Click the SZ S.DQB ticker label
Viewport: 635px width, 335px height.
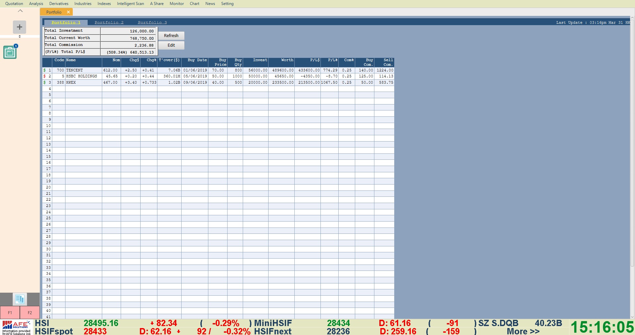[x=498, y=323]
